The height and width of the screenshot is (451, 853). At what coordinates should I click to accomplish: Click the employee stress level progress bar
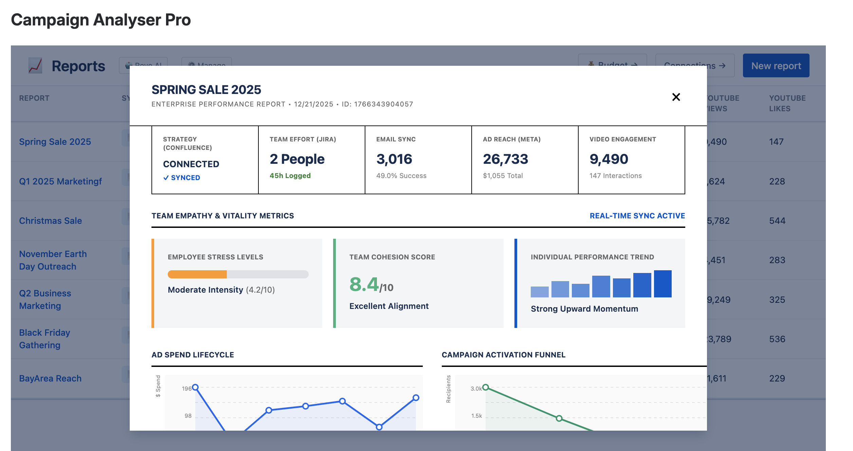point(238,274)
